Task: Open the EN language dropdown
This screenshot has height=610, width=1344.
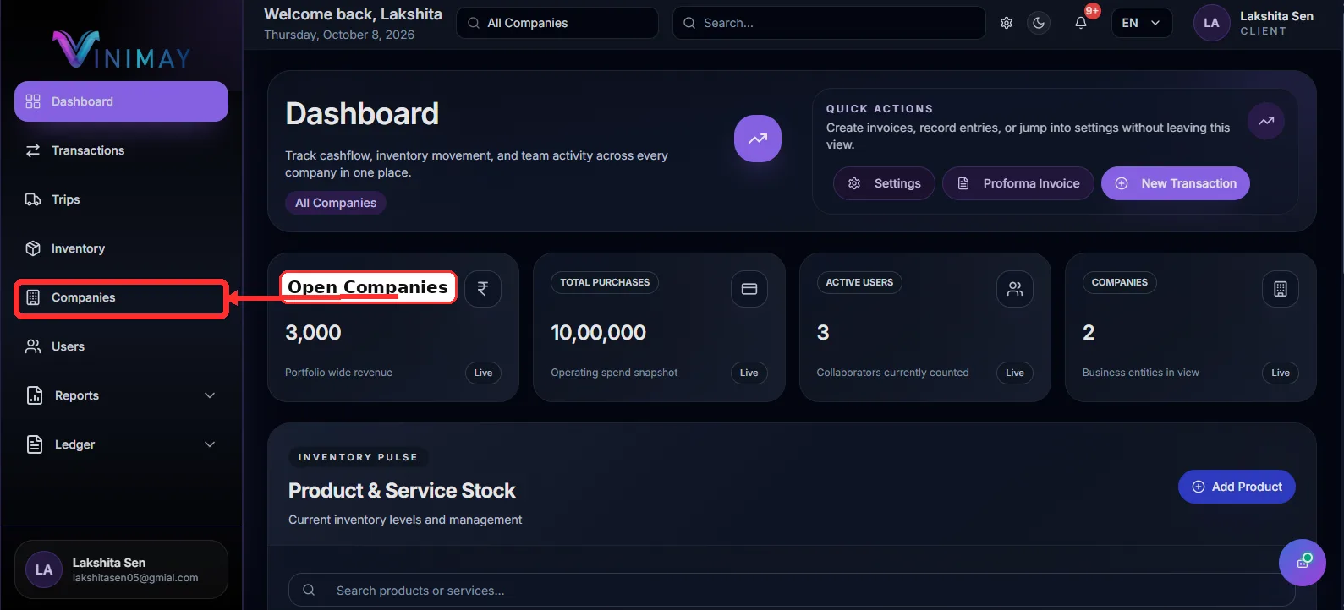Action: pos(1142,23)
